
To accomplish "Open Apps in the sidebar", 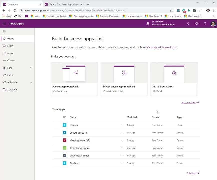I will click(17, 53).
